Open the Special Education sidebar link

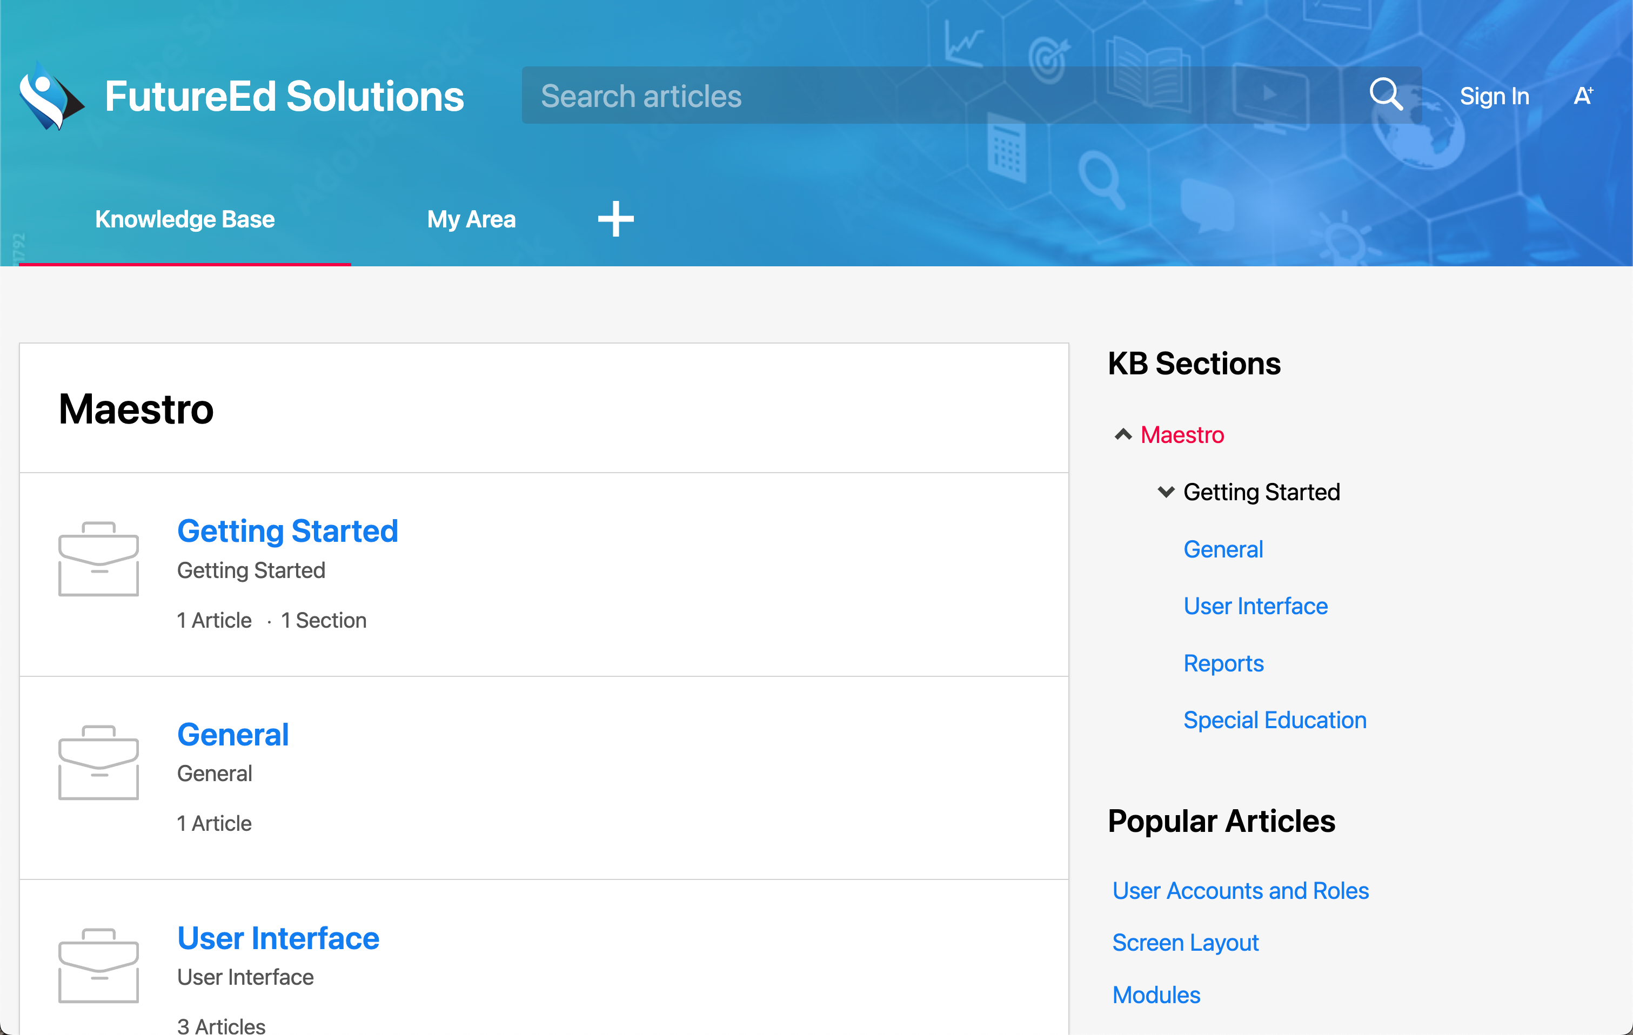1274,720
